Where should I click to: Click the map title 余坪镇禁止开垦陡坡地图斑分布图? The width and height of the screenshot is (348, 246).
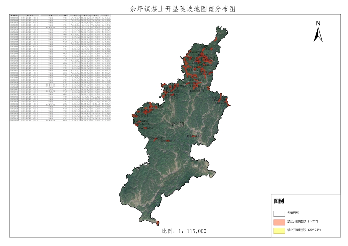click(177, 9)
